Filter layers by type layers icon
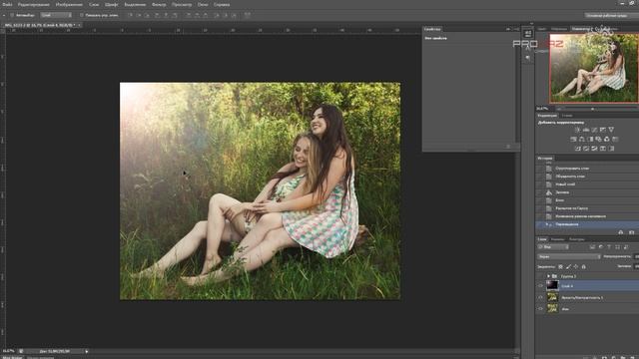Image resolution: width=639 pixels, height=359 pixels. point(609,247)
